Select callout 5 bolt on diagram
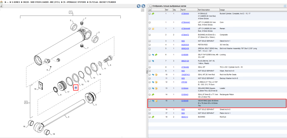This screenshot has width=287, height=138. [110, 65]
